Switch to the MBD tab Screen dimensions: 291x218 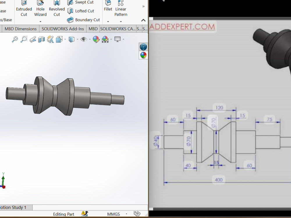[x=93, y=29]
